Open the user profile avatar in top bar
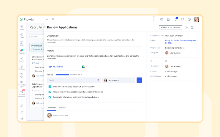Image resolution: width=220 pixels, height=137 pixels. (x=196, y=19)
